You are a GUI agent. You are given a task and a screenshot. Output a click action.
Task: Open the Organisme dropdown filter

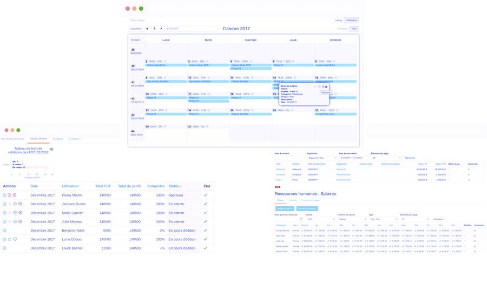pos(321,158)
